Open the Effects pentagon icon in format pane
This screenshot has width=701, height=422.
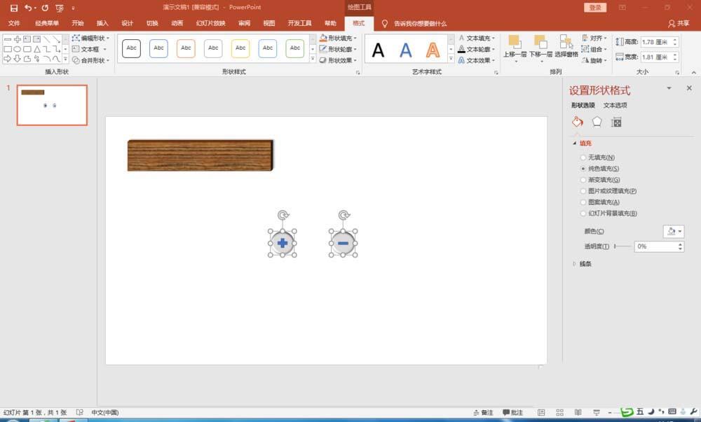(x=597, y=122)
